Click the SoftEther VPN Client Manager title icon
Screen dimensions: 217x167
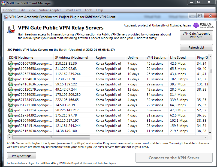3,3
